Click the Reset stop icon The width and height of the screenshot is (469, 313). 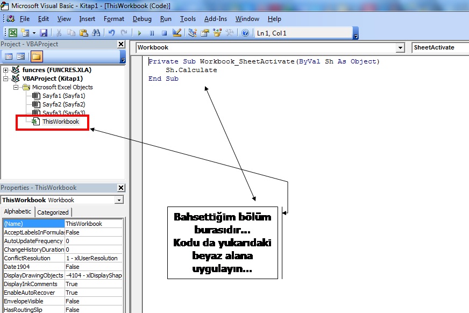(x=164, y=33)
